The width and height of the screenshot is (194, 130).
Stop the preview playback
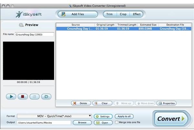[23, 96]
